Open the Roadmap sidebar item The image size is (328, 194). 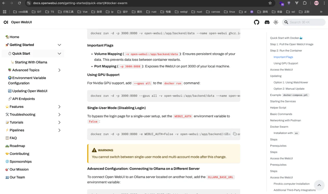(15, 146)
